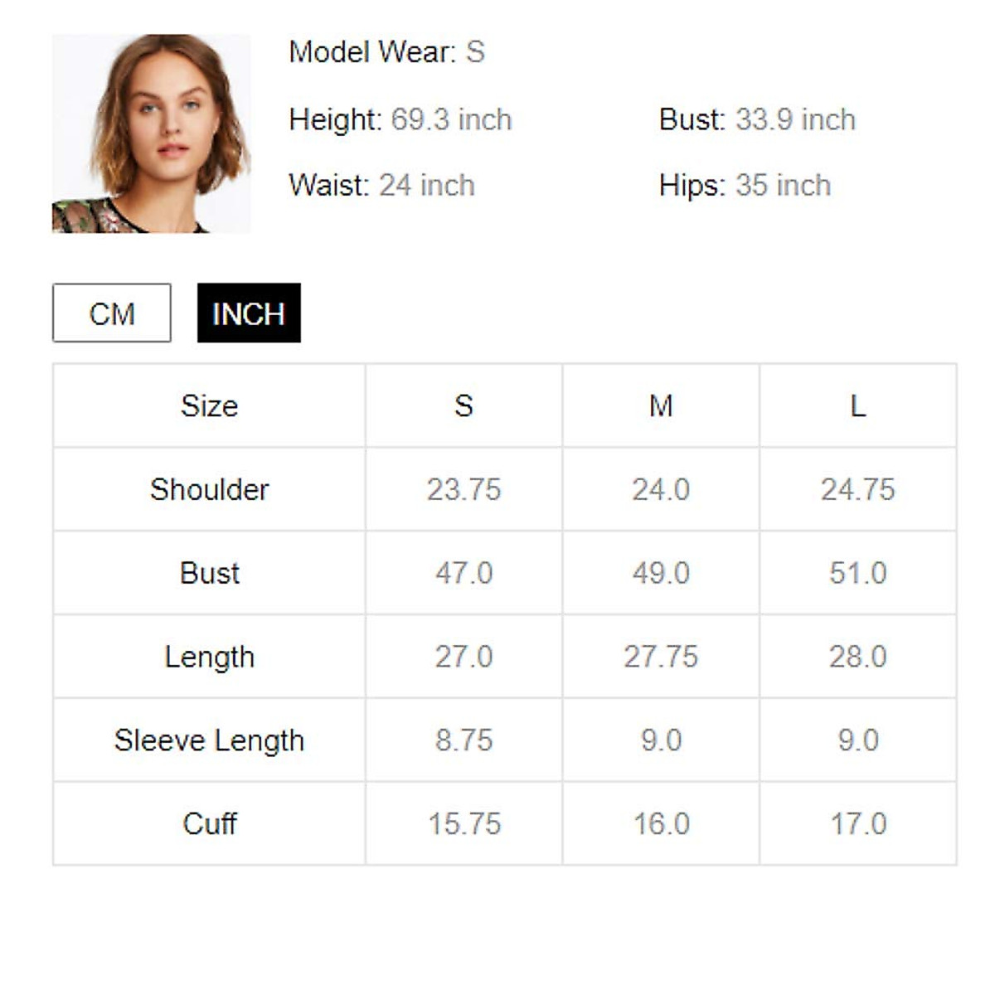Click the Size header cell

[209, 405]
